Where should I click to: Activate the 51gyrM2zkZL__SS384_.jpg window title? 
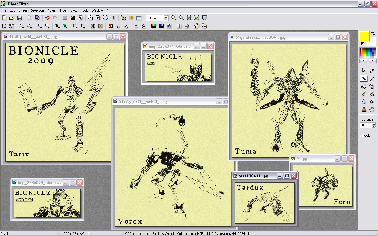tap(260, 37)
